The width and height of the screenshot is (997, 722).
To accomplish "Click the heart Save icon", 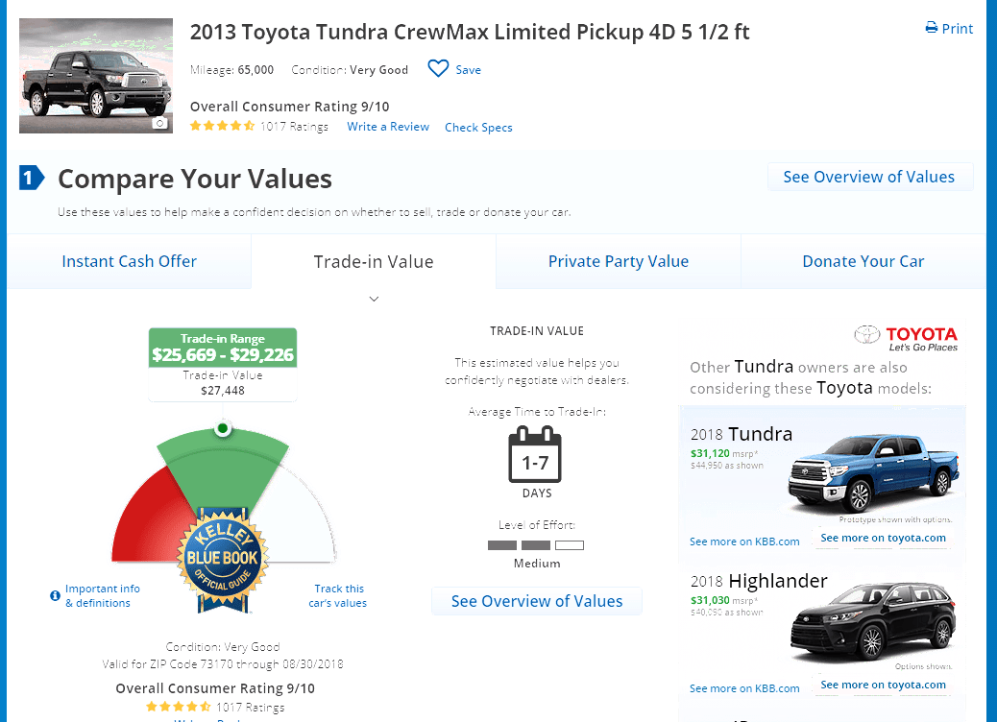I will pyautogui.click(x=438, y=68).
